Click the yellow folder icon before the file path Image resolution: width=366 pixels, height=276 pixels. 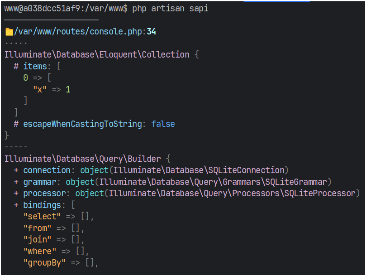coord(9,32)
